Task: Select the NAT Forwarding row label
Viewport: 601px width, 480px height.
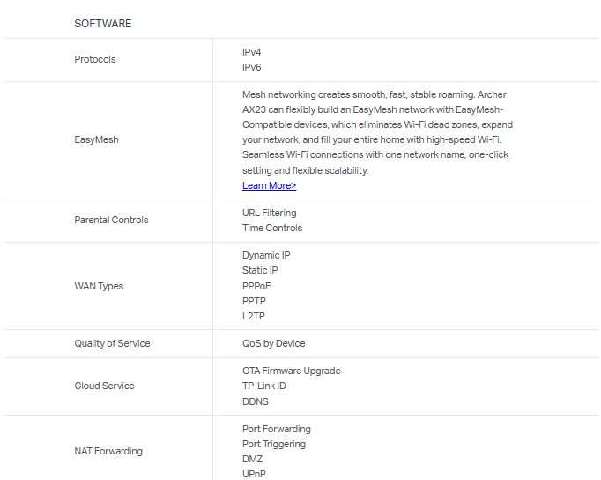Action: tap(108, 451)
